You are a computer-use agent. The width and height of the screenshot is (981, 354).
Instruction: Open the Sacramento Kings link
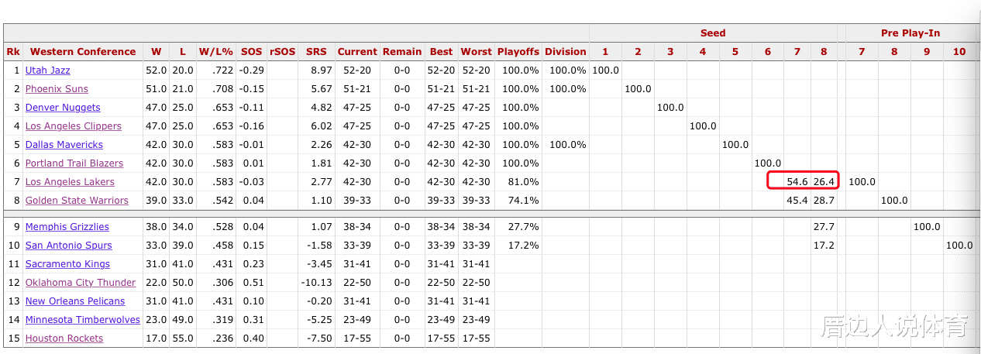point(67,264)
